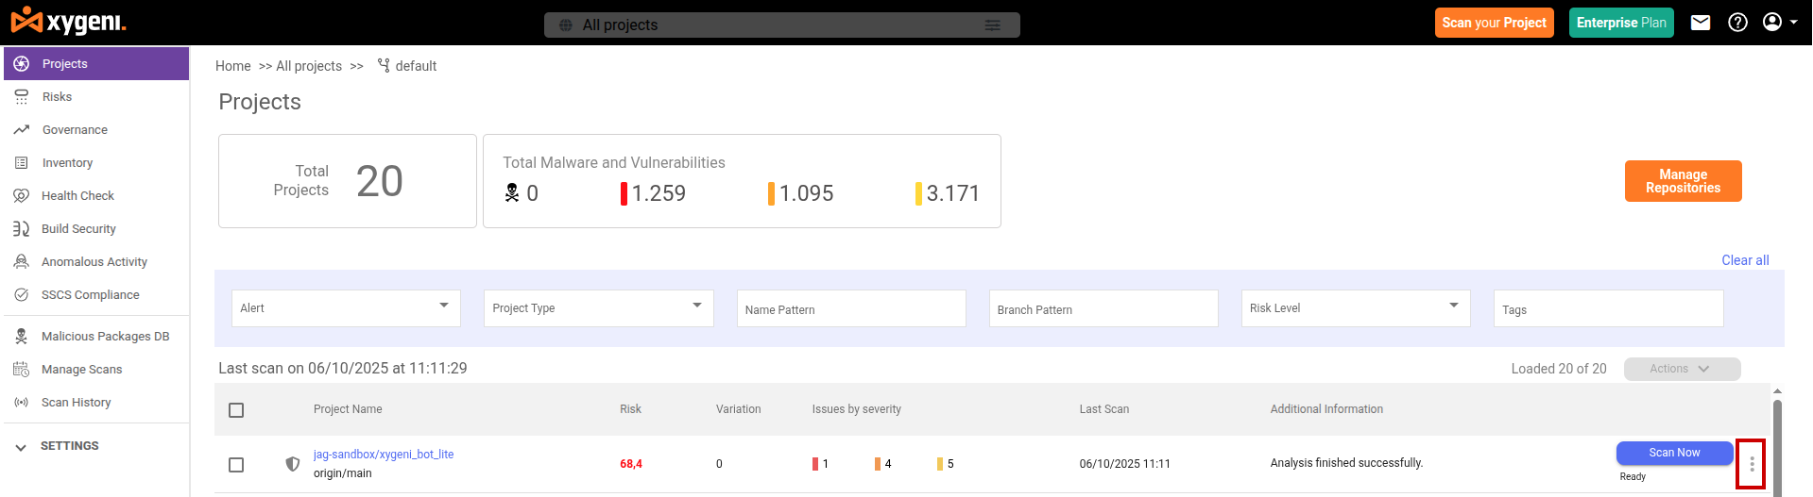Click the three-dot menu for xygeni_bot_lite
Viewport: 1813px width, 497px height.
coord(1751,464)
